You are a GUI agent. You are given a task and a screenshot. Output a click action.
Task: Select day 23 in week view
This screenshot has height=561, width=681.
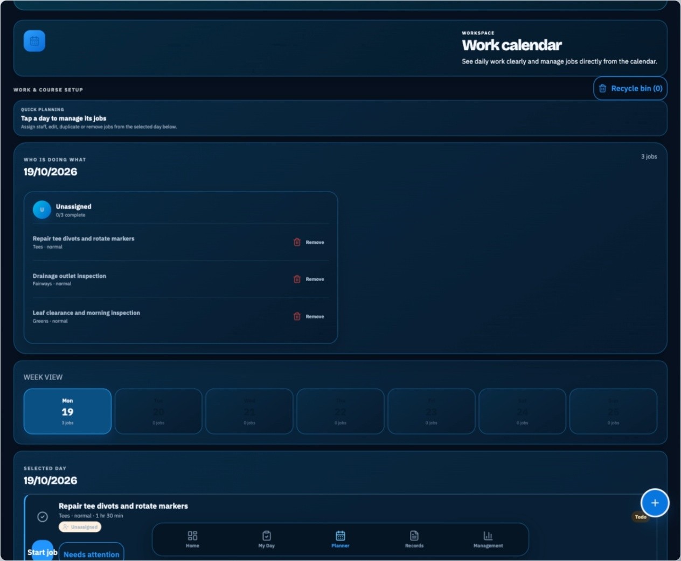pyautogui.click(x=431, y=411)
